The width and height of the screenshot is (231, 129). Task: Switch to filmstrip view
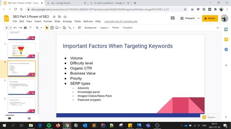10,118
